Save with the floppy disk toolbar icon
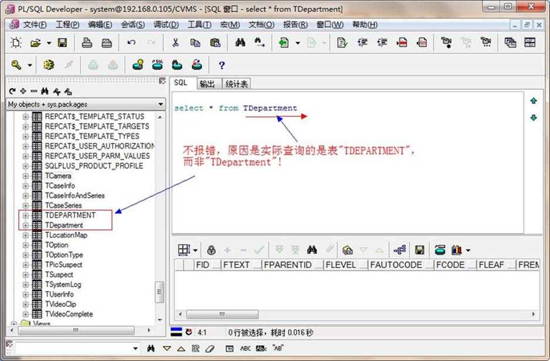 62,43
